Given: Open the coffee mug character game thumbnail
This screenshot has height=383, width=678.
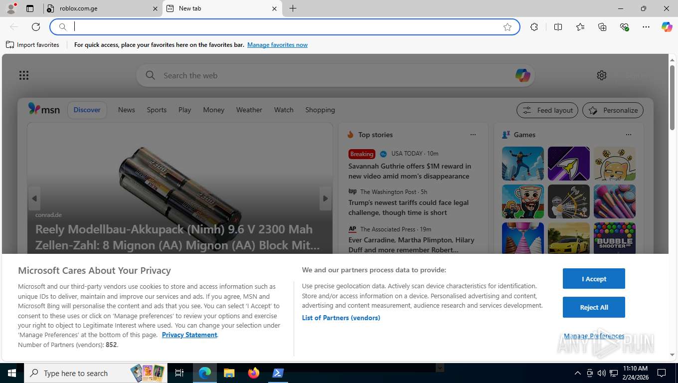Looking at the screenshot, I should coord(523,201).
